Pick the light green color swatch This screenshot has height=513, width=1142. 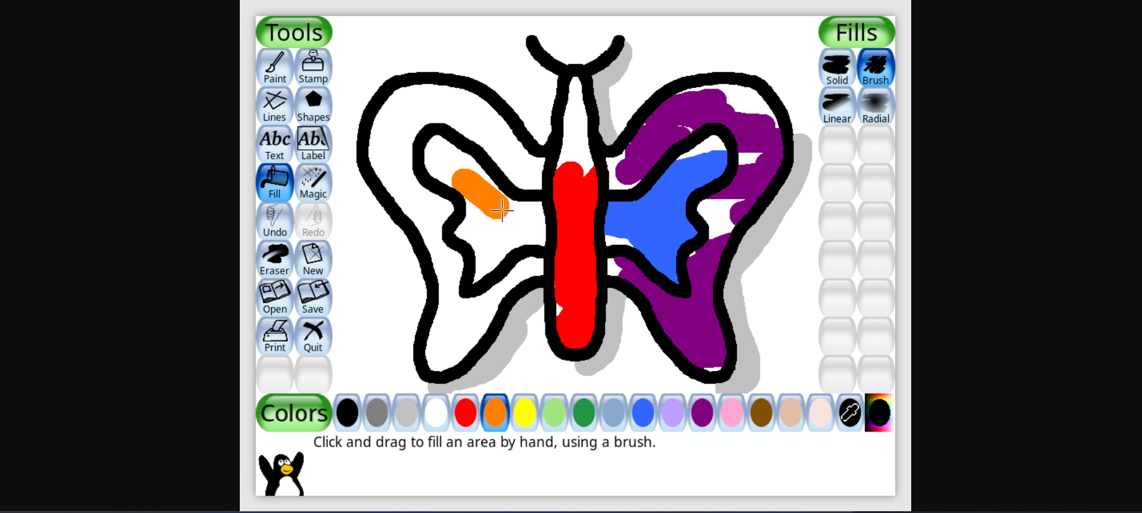click(x=554, y=413)
